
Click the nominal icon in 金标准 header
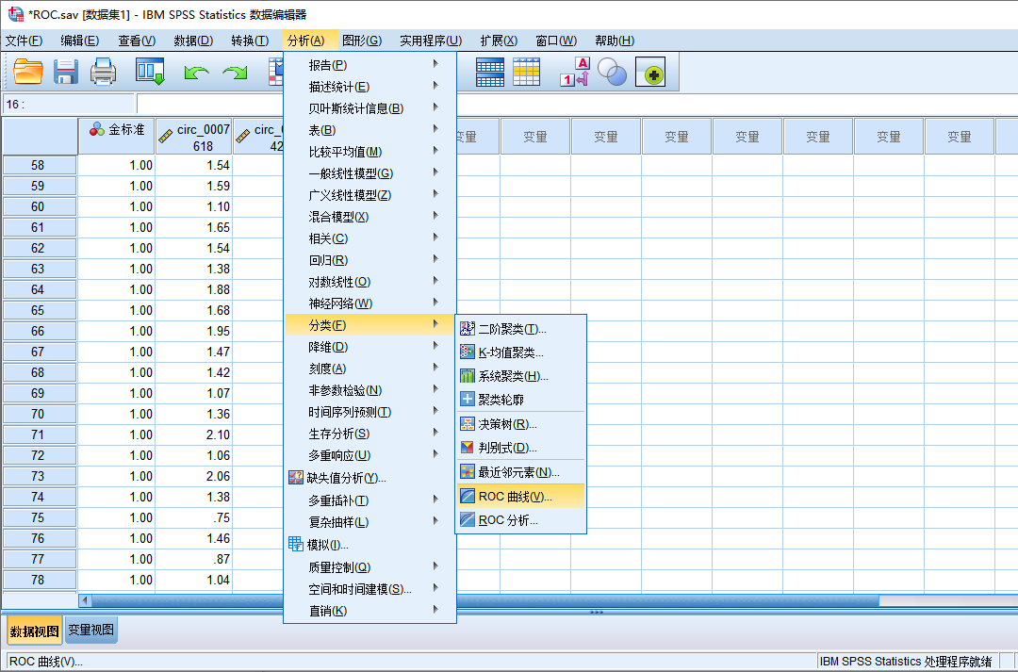click(x=97, y=129)
